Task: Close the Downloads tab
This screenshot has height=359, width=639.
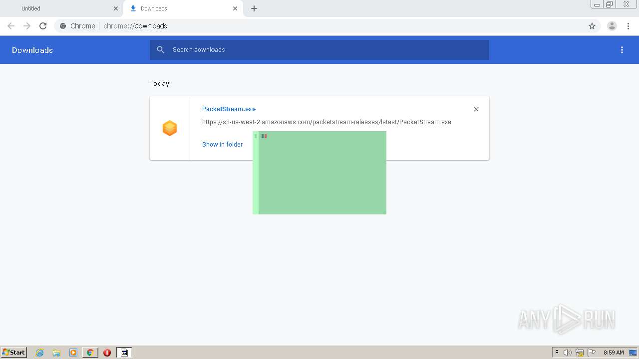Action: pyautogui.click(x=235, y=8)
